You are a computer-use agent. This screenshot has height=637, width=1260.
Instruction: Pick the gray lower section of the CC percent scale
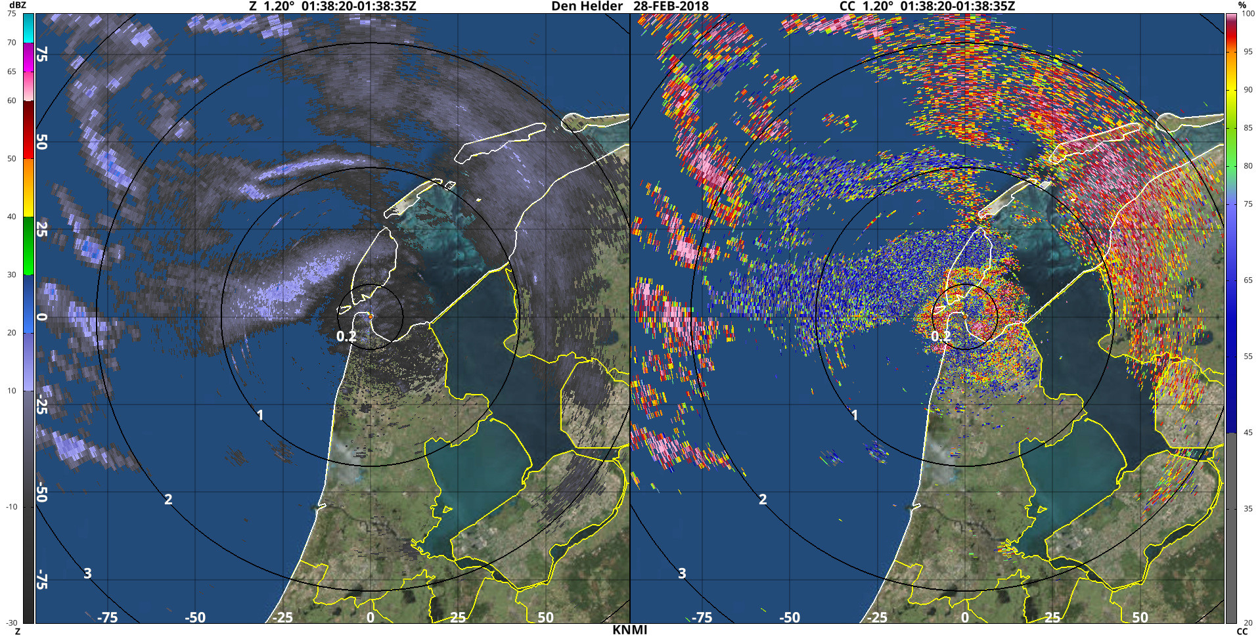[1231, 528]
